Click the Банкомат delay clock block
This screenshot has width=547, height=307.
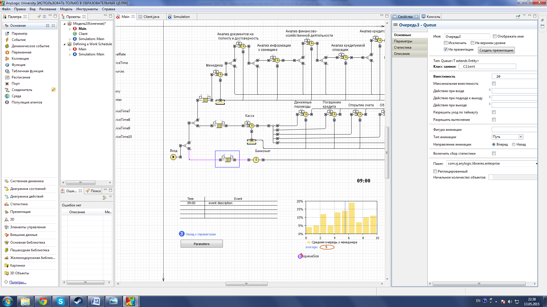[x=256, y=160]
